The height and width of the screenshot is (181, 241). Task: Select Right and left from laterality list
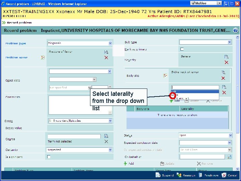coord(195,98)
